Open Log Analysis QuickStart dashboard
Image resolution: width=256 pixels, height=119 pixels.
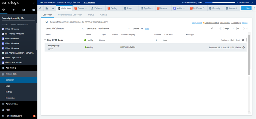point(18,53)
